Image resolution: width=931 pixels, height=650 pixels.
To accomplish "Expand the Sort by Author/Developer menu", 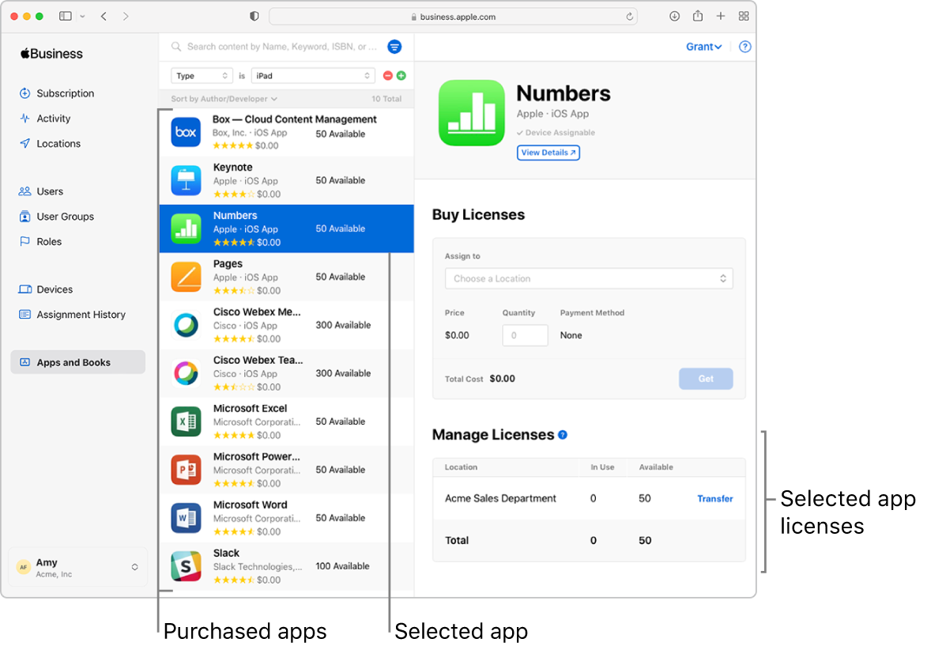I will [222, 98].
